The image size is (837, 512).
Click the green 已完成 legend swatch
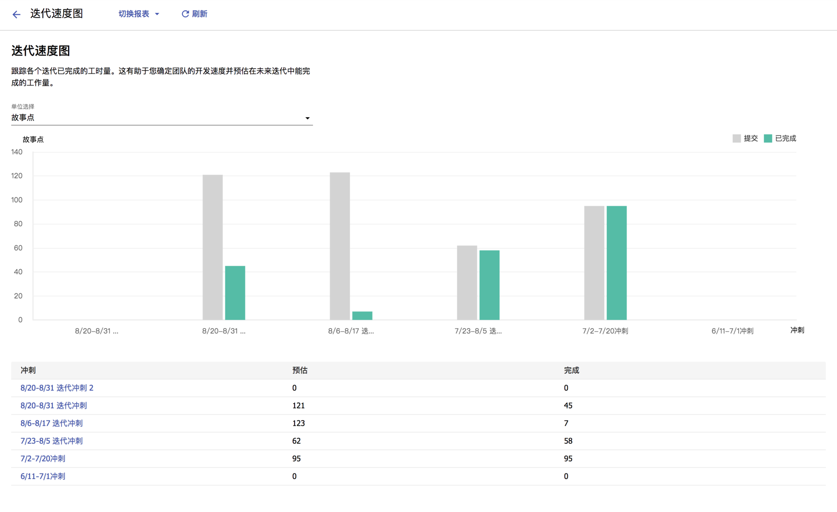point(768,139)
